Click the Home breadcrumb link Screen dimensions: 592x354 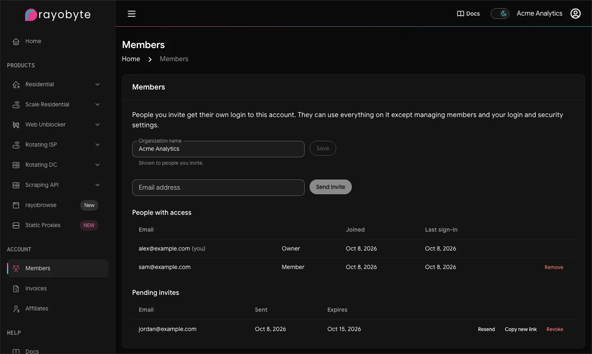pyautogui.click(x=131, y=59)
